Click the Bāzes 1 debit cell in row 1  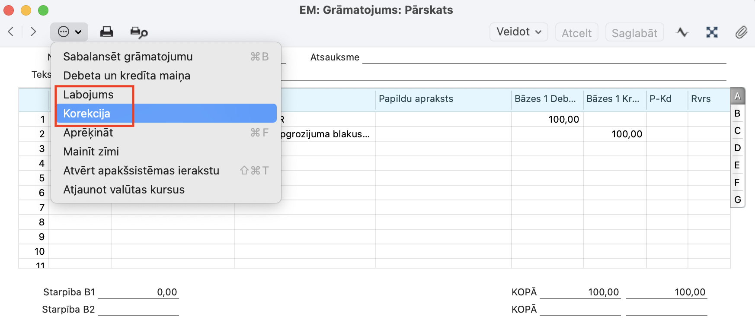[547, 120]
